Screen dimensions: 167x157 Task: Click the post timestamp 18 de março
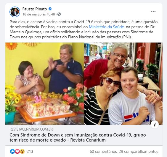coord(39,14)
